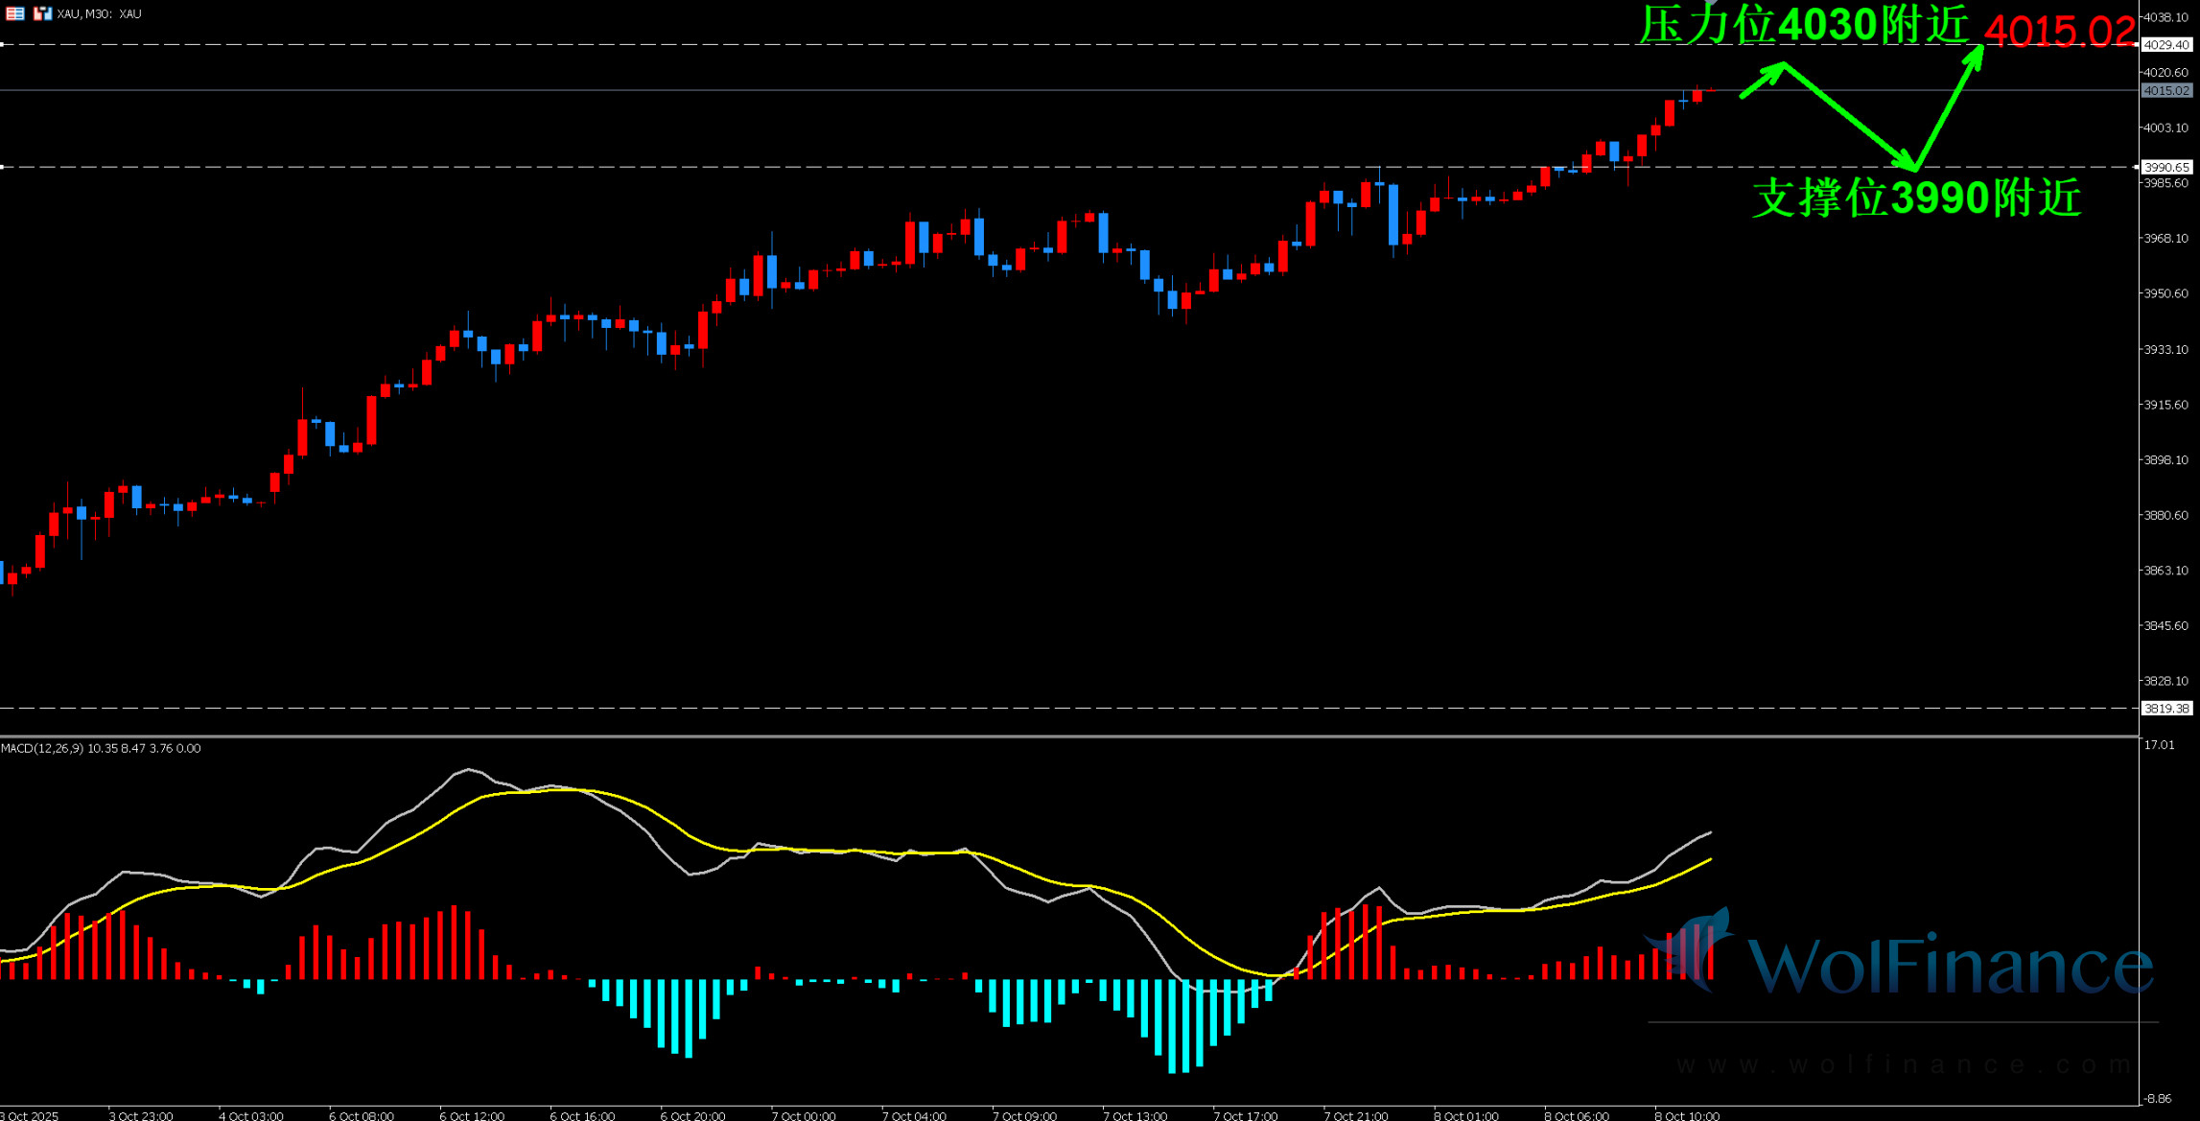Open the www.wolfinance.com link
This screenshot has height=1121, width=2200.
click(1904, 1064)
